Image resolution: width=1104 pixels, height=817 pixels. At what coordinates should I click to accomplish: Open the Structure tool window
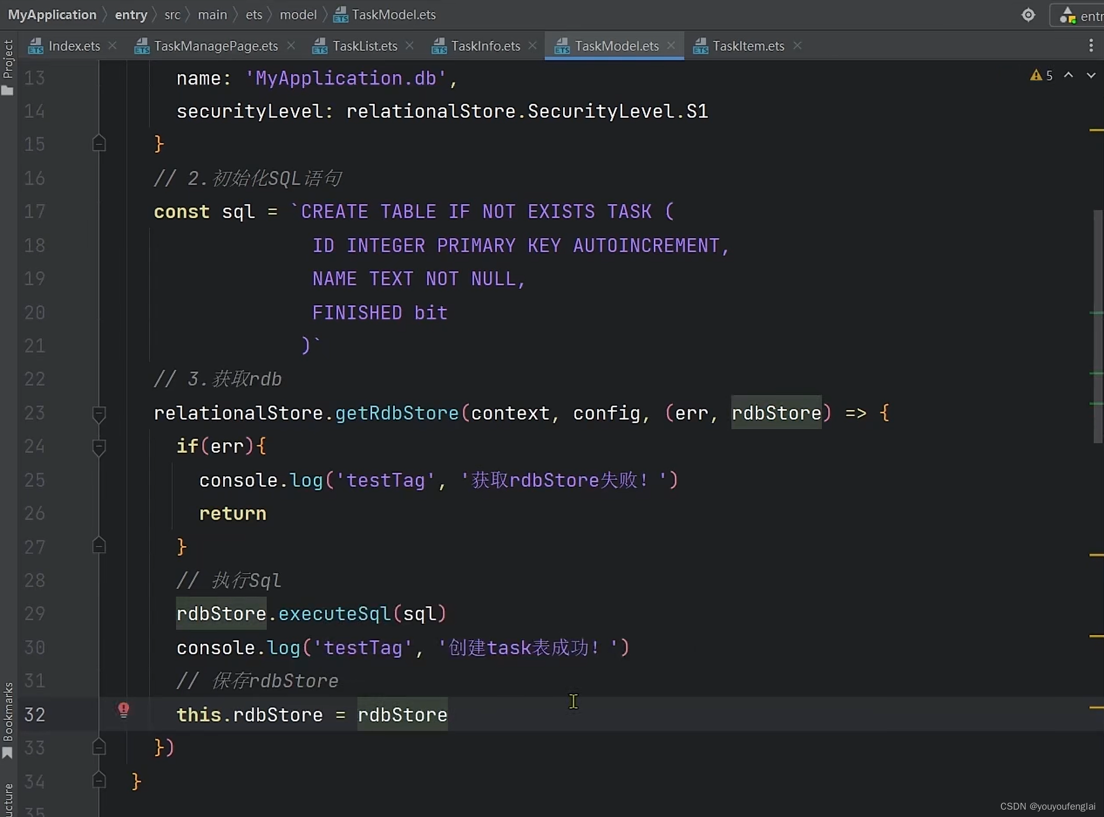point(8,800)
